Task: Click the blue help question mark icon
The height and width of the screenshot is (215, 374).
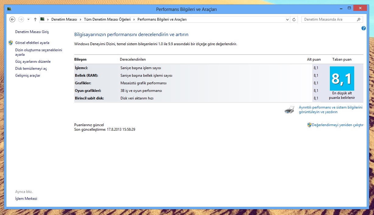Action: tap(363, 28)
